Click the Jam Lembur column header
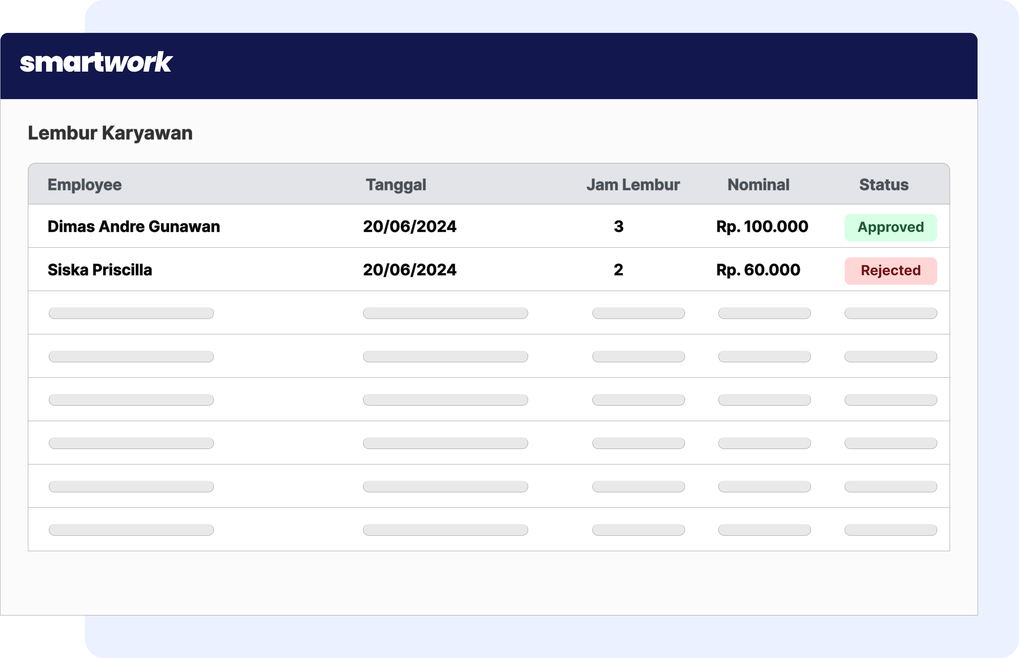 [x=633, y=184]
